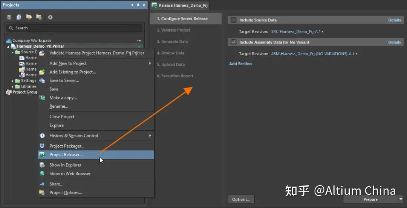Select step 3. Generate Data
The image size is (407, 208).
click(x=185, y=41)
